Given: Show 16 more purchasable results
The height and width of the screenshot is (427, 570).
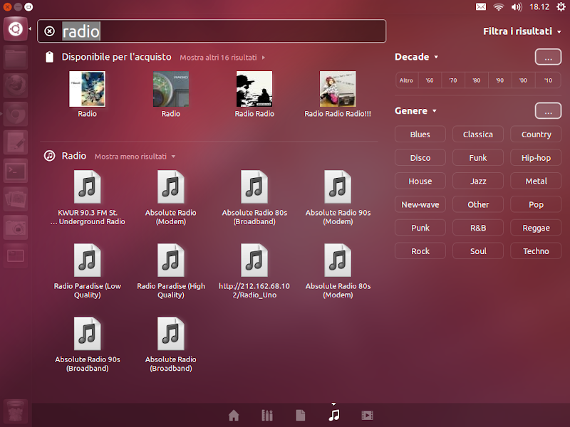Looking at the screenshot, I should [222, 58].
